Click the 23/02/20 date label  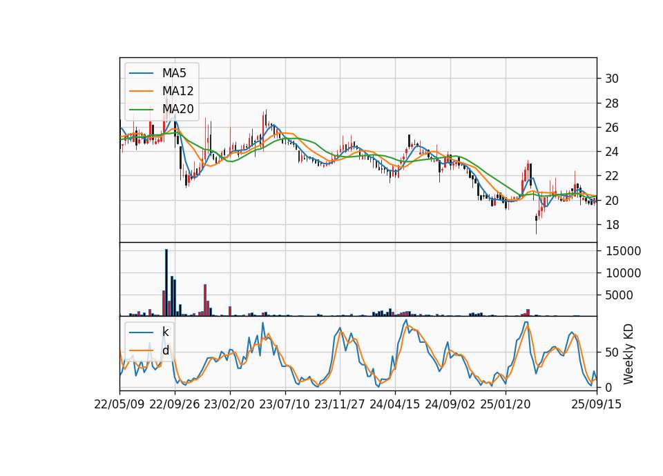(229, 404)
